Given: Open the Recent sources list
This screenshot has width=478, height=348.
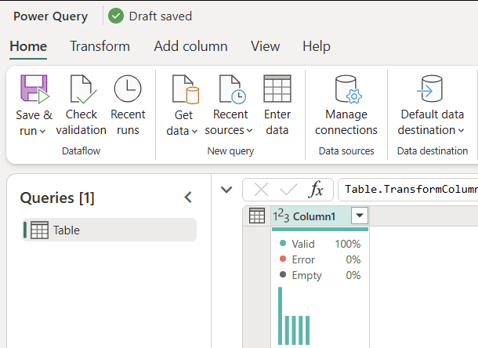Looking at the screenshot, I should click(230, 89).
